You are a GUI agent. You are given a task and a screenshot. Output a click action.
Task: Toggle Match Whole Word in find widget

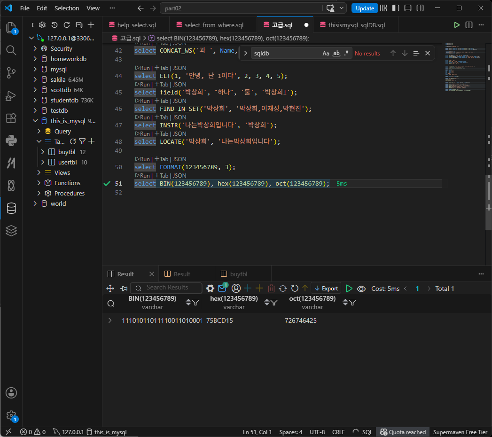coord(336,53)
